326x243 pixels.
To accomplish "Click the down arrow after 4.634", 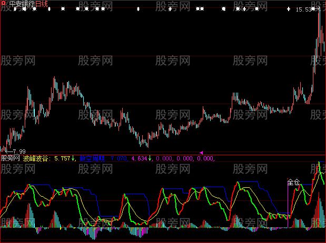I will click(x=150, y=157).
